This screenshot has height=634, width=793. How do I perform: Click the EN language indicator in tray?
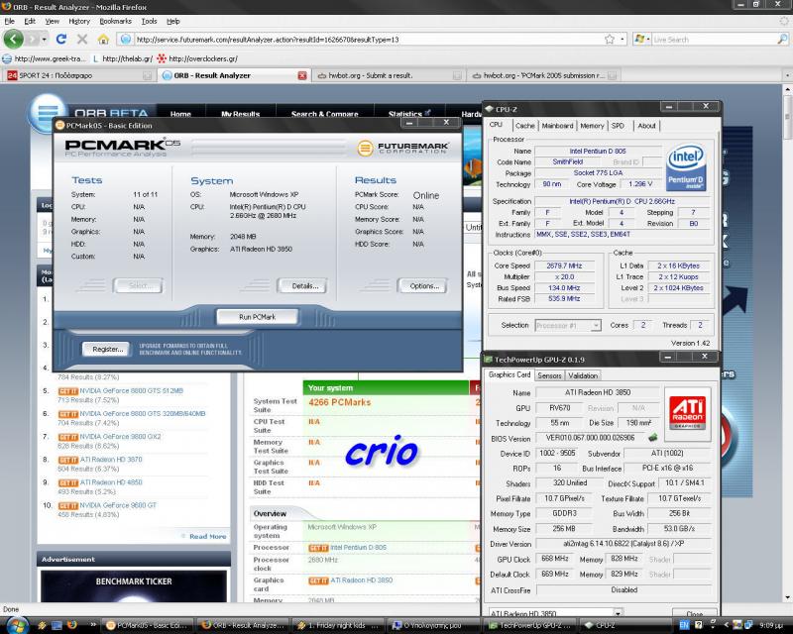[684, 625]
